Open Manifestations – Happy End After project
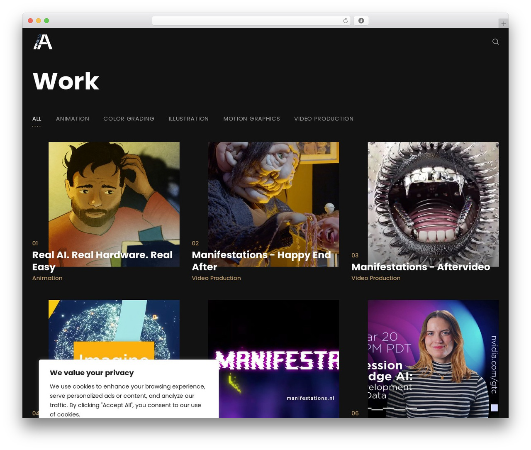Image resolution: width=531 pixels, height=450 pixels. point(261,261)
